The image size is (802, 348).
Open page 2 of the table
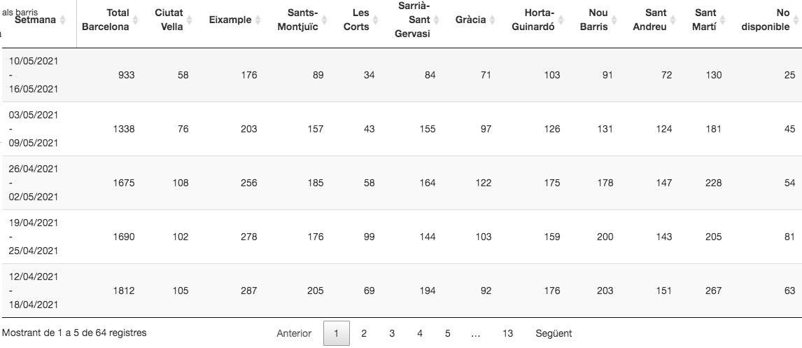364,333
